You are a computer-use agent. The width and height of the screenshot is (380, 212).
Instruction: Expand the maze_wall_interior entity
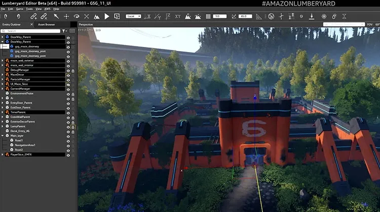(3, 65)
